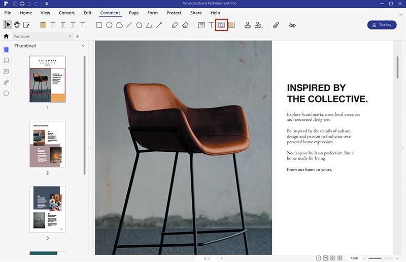Open the Attachments panel sidebar icon
Screen dimensions: 406x262
pyautogui.click(x=6, y=82)
